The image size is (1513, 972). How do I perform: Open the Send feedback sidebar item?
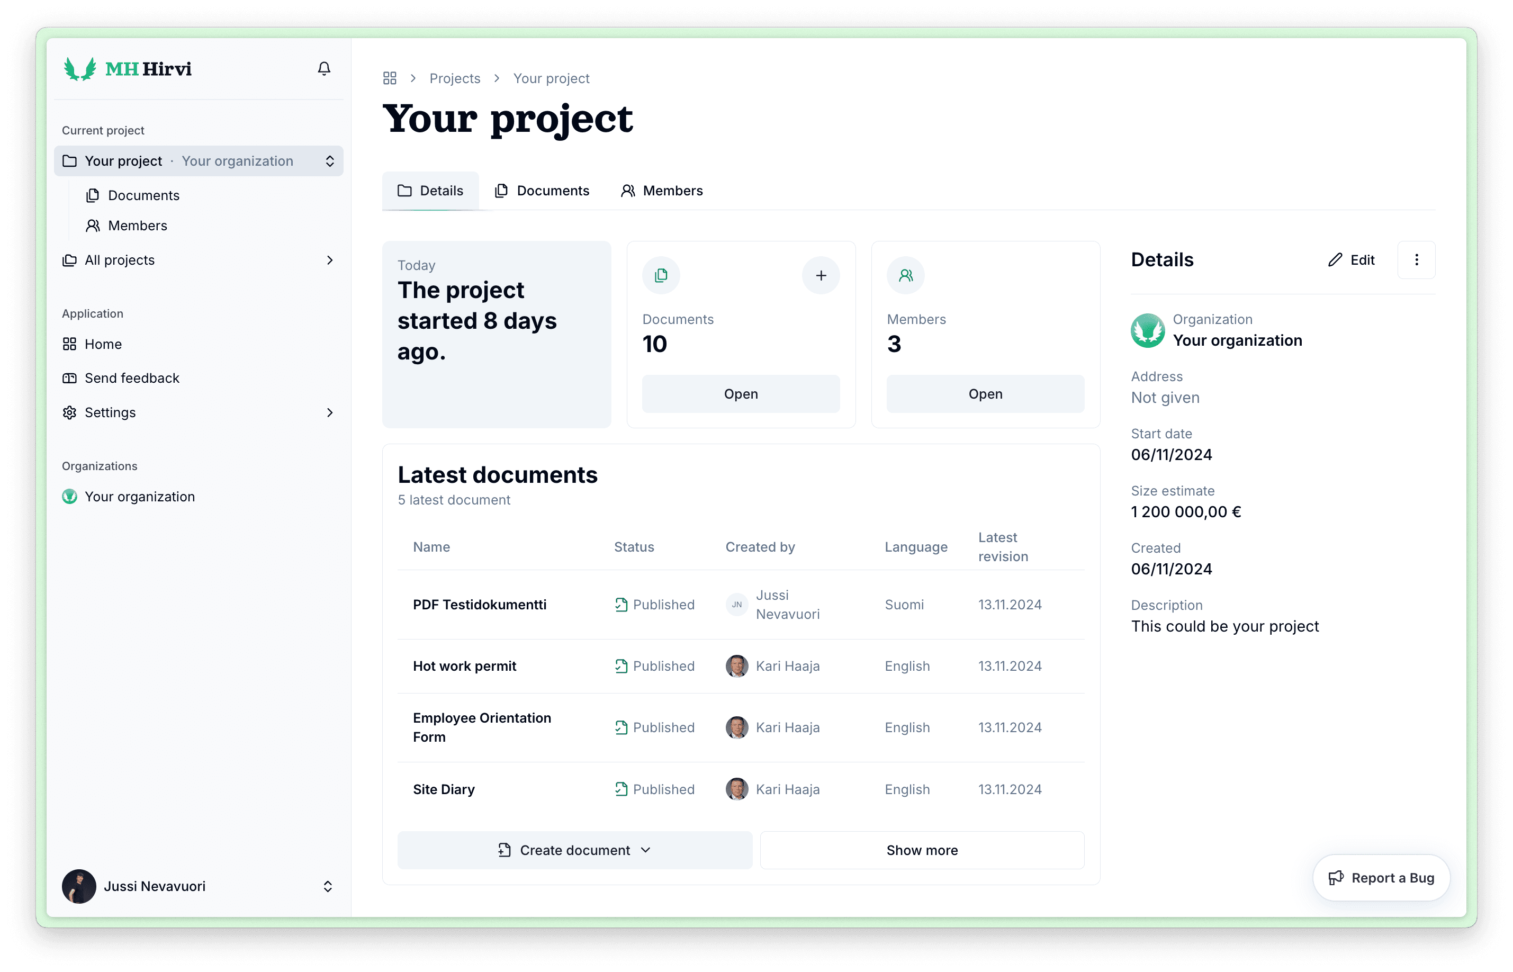pos(132,378)
